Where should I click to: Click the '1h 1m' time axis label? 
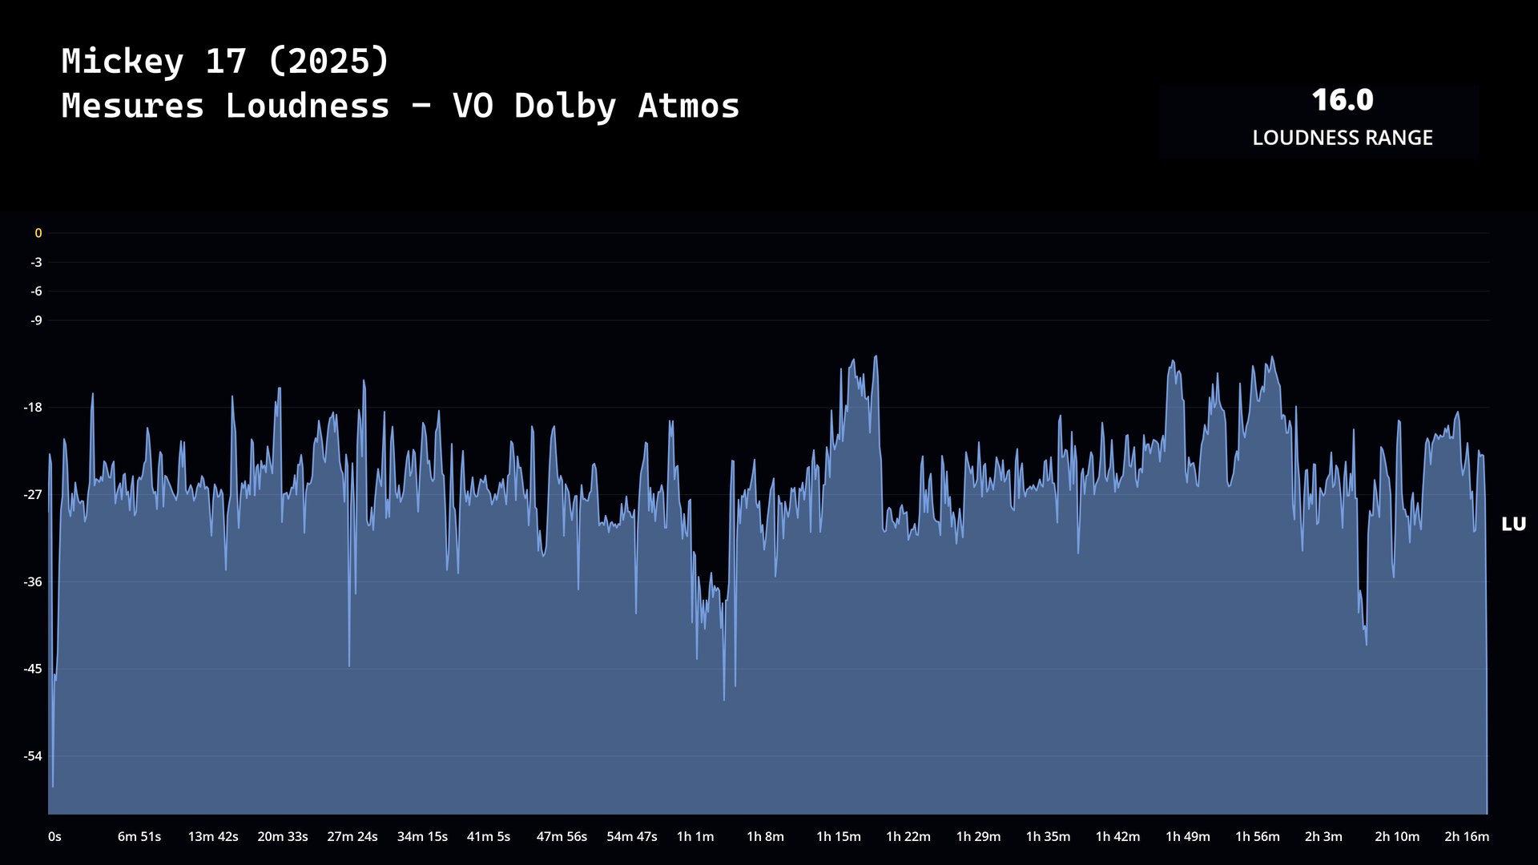[x=695, y=837]
